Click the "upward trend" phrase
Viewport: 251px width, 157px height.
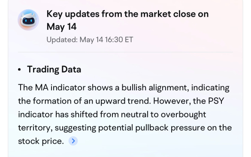123,101
